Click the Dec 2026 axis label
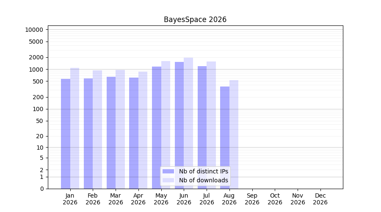The height and width of the screenshot is (212, 381). [x=320, y=199]
